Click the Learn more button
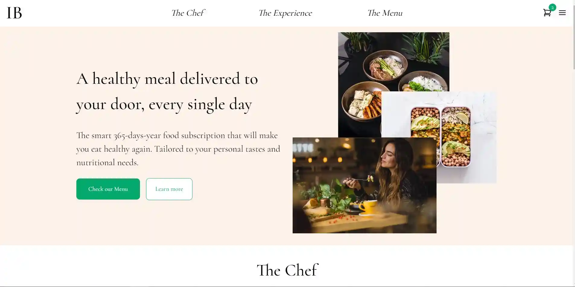This screenshot has height=287, width=575. 169,189
